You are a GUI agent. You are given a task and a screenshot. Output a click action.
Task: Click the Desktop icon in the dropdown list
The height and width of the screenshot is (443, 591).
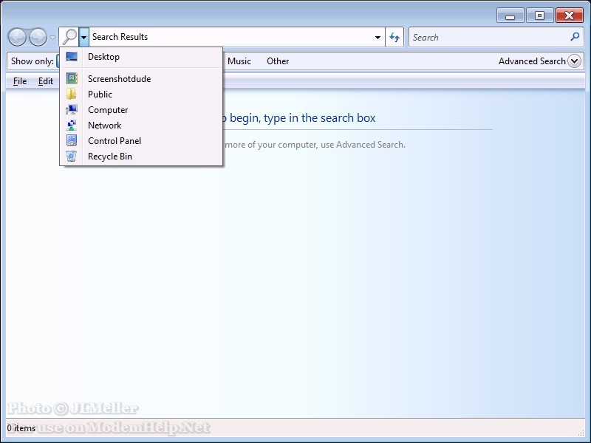tap(72, 57)
